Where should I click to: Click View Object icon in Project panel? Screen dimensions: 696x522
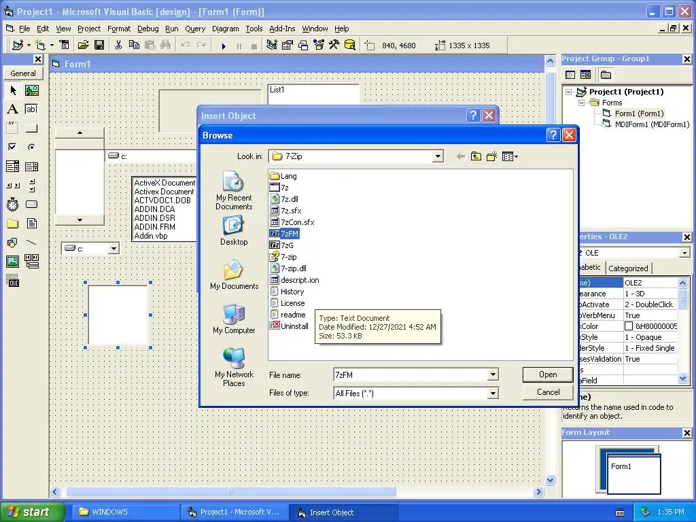tap(585, 75)
